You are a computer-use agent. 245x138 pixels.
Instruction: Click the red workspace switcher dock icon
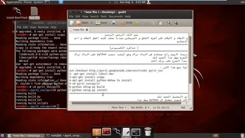106,132
